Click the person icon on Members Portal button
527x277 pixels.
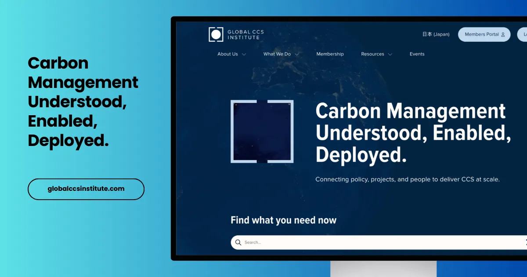(503, 34)
